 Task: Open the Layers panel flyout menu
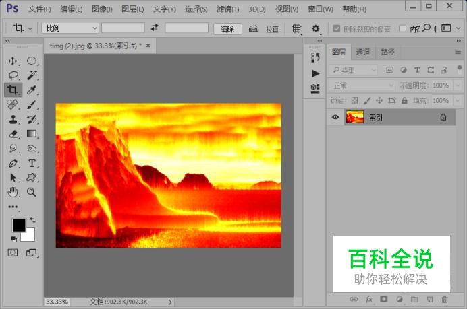[x=458, y=53]
